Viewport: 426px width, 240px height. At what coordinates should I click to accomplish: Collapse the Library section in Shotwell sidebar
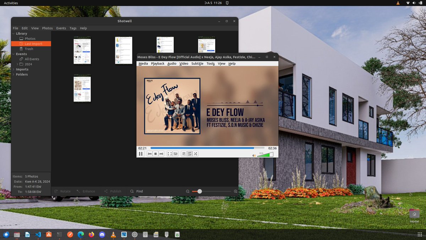(x=13, y=33)
